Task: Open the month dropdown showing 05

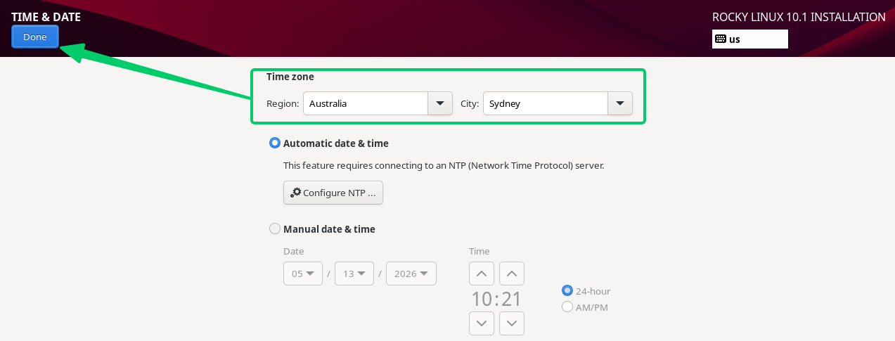Action: (303, 274)
